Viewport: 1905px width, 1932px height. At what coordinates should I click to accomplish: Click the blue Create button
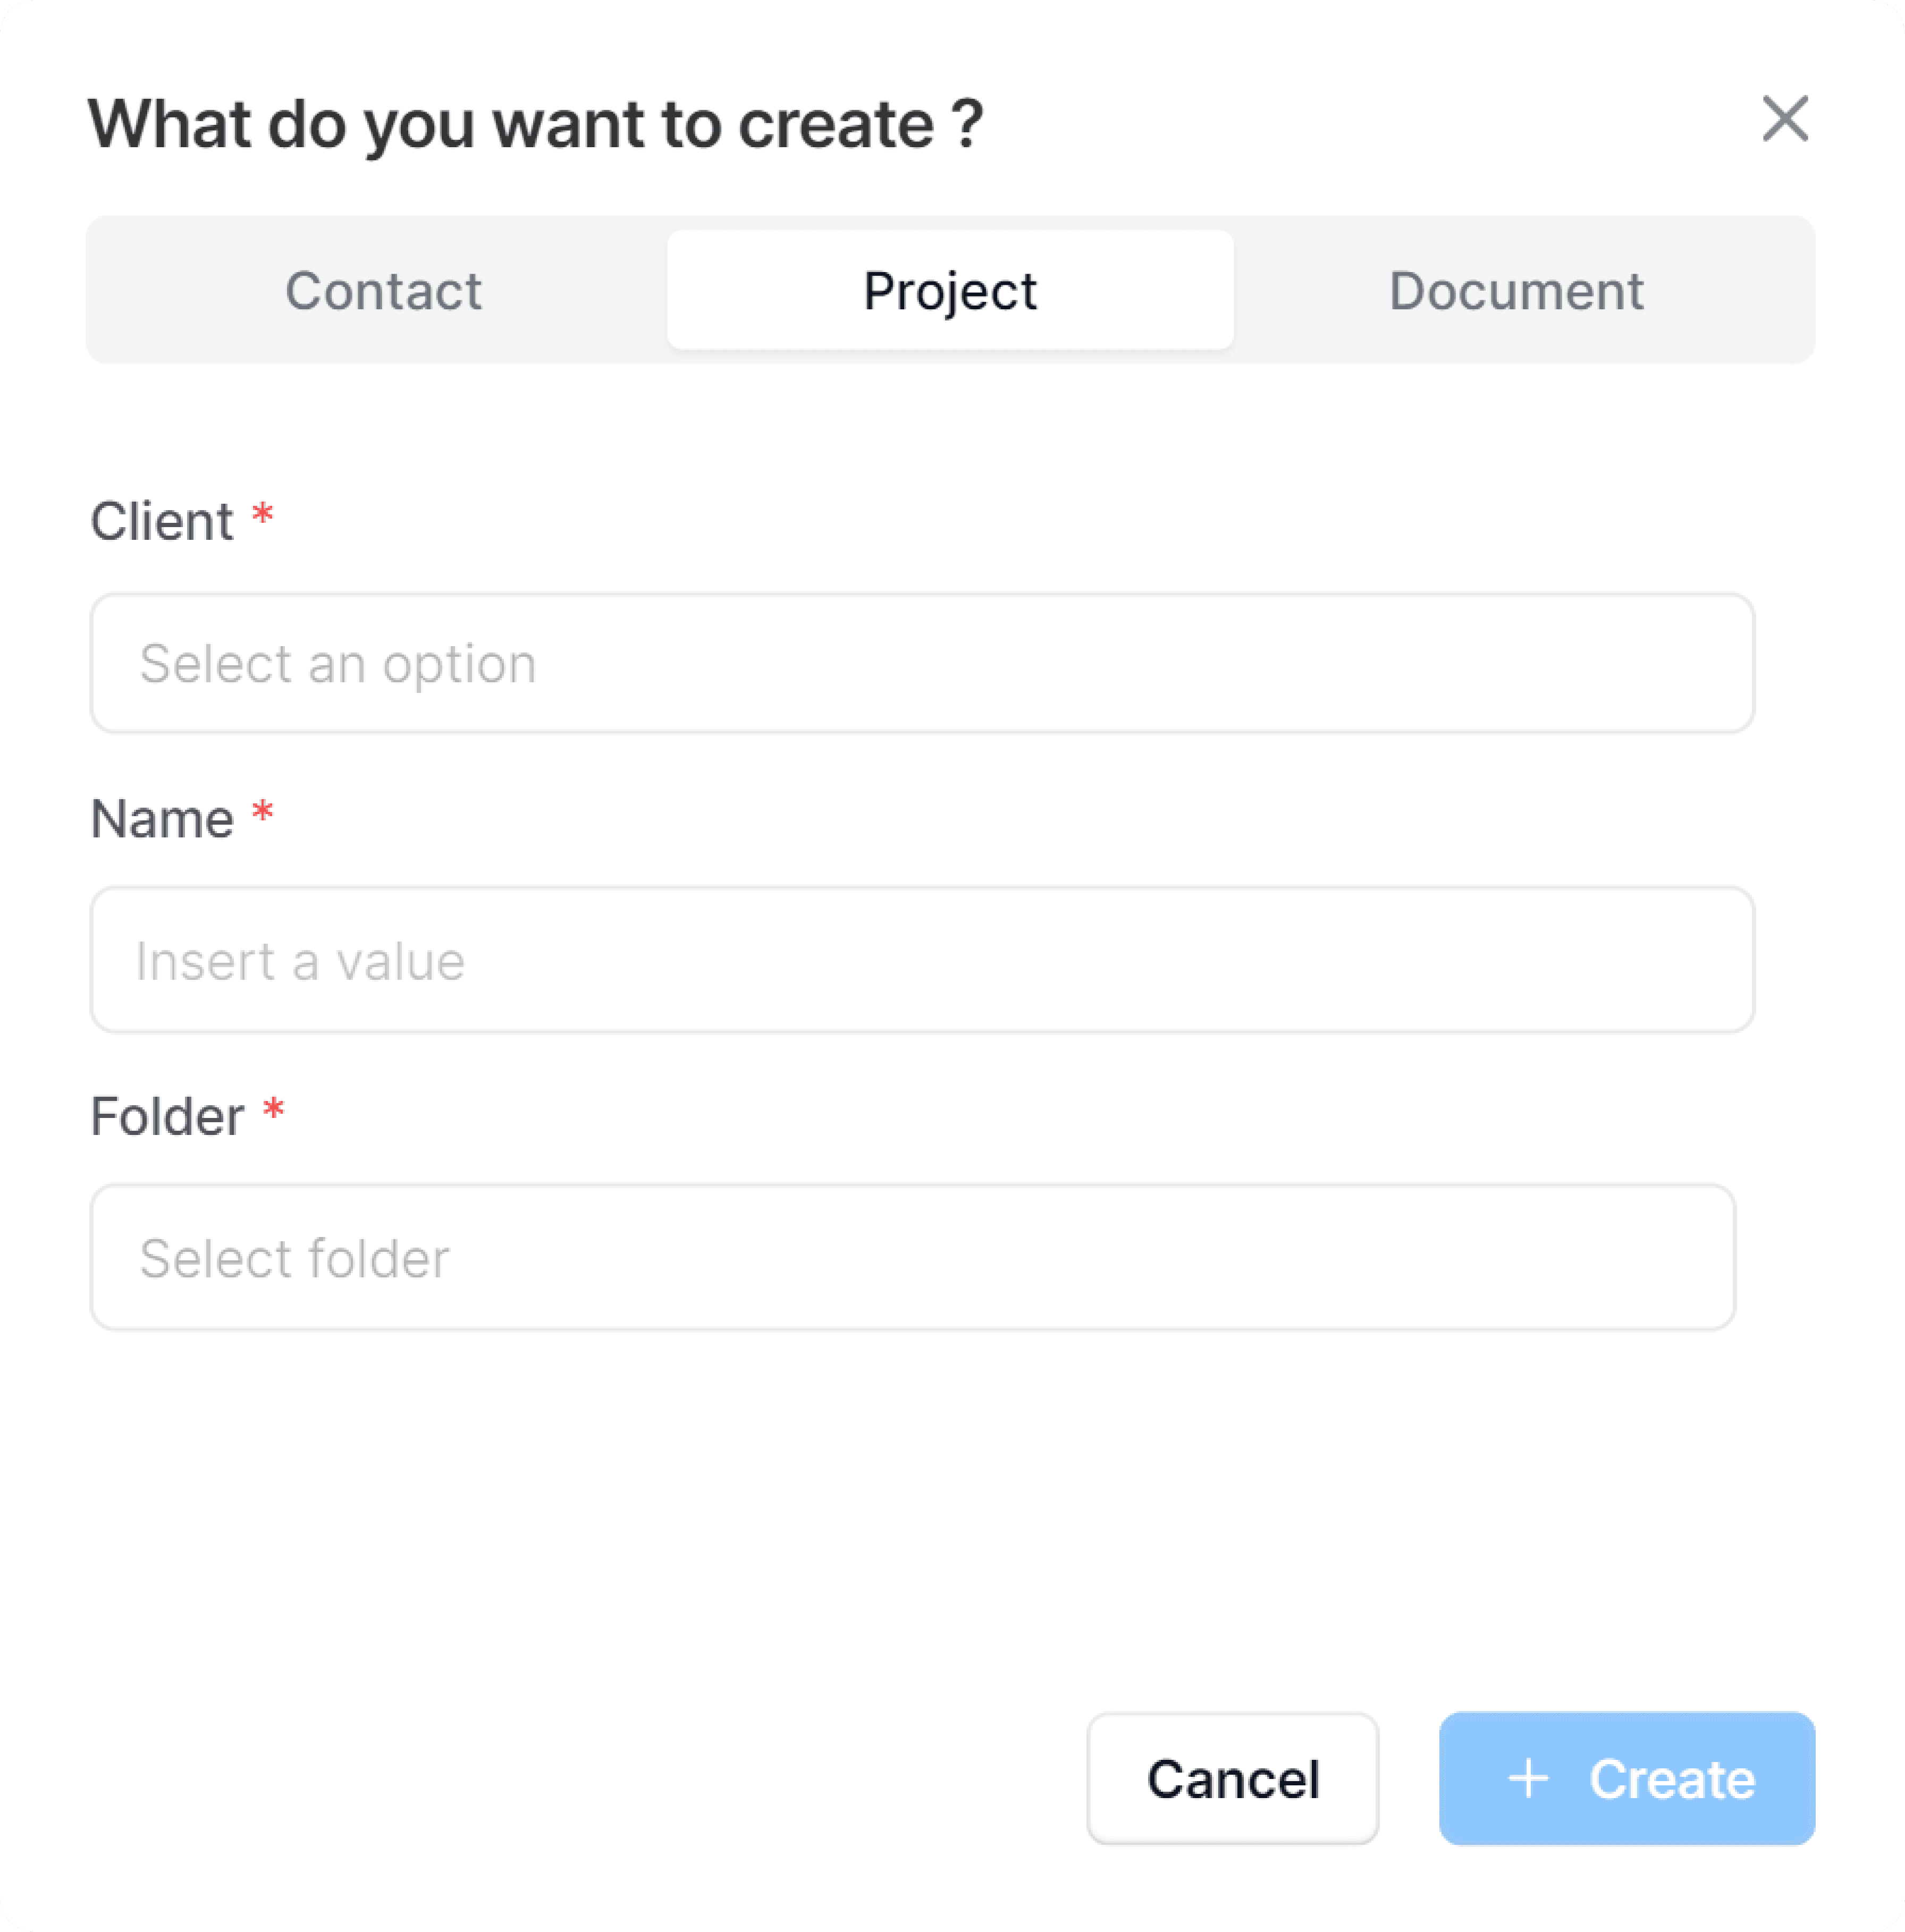point(1626,1779)
